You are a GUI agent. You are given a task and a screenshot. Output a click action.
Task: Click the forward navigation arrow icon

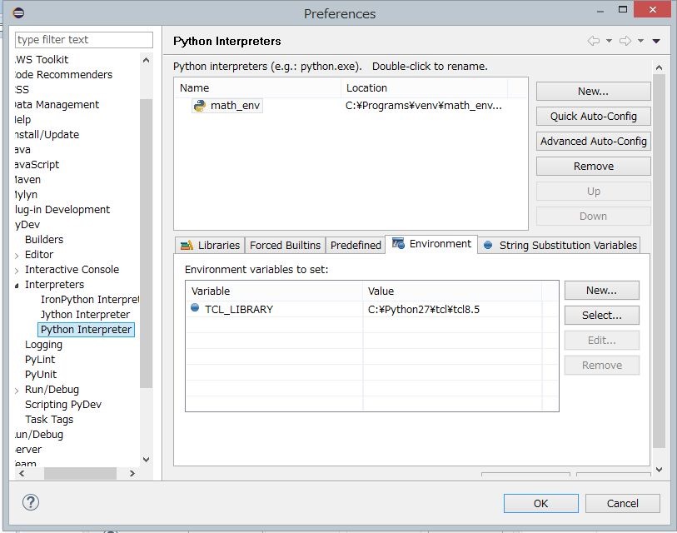pos(625,41)
